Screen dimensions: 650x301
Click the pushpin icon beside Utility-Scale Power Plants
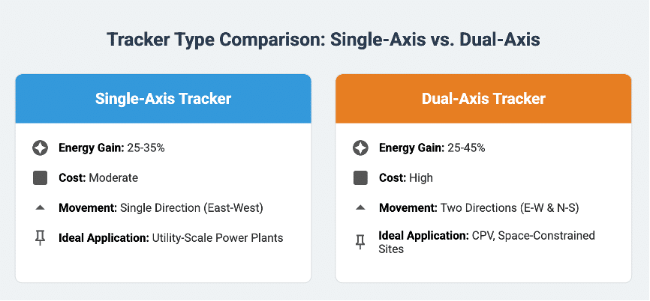[x=41, y=238]
